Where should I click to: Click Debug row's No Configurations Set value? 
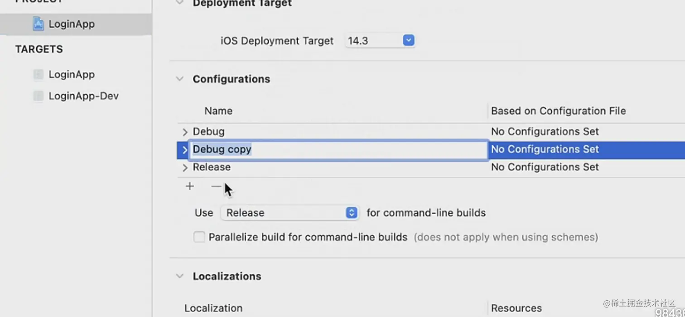(545, 132)
